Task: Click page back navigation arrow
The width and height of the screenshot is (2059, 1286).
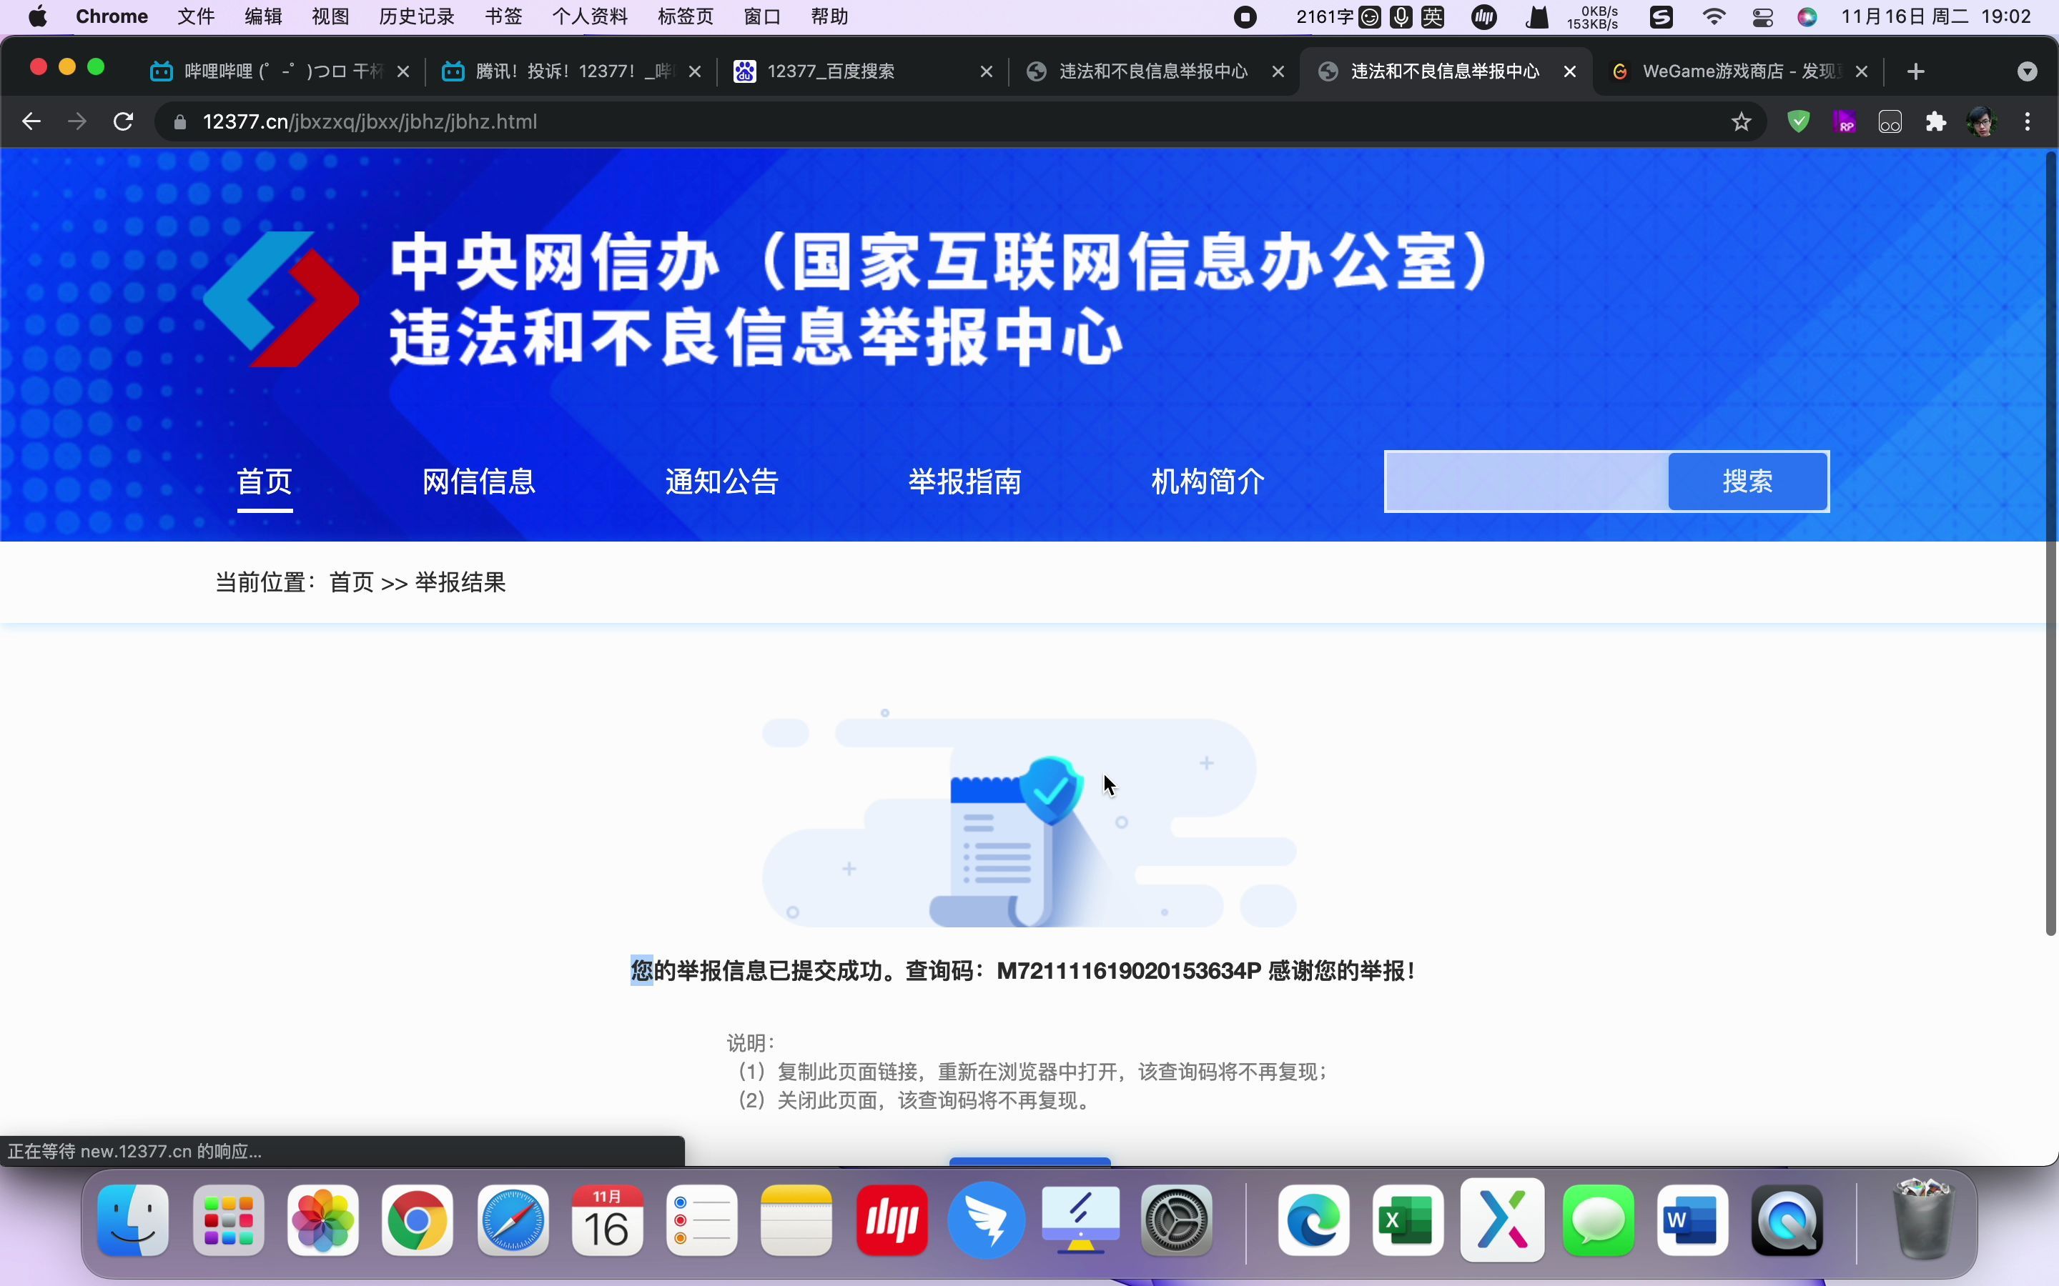Action: pyautogui.click(x=33, y=120)
